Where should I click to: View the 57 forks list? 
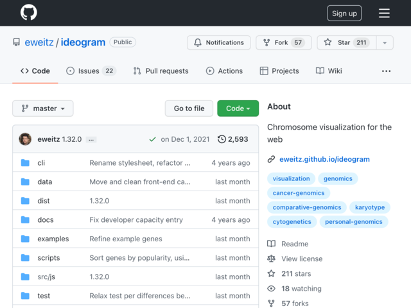click(x=288, y=304)
